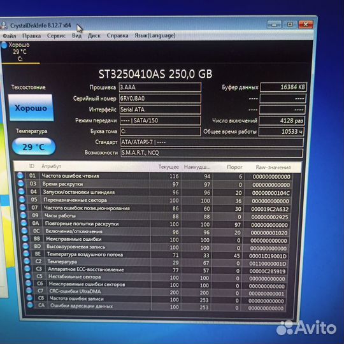Open the Диск menu

(94, 36)
